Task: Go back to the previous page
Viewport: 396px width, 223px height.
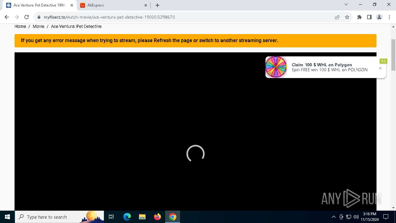Action: [7, 17]
